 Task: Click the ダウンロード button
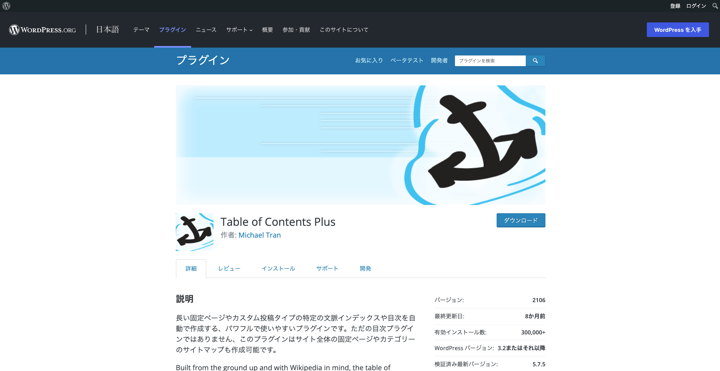pos(521,220)
